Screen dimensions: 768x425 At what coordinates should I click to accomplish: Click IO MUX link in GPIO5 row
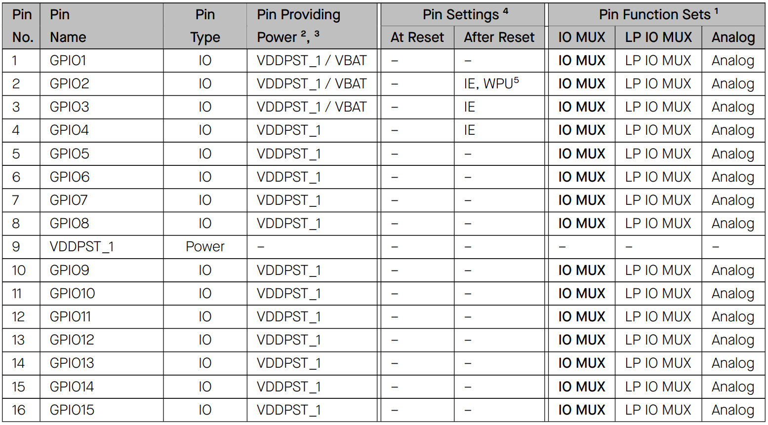click(x=581, y=154)
